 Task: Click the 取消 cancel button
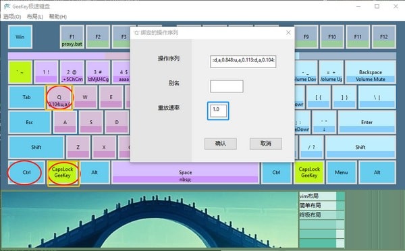(265, 144)
